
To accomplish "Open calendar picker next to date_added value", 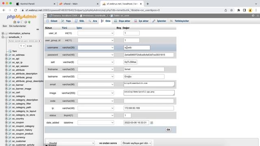I will (x=152, y=122).
